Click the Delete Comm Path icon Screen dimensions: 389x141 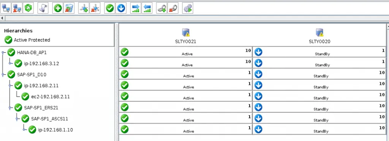(95, 8)
